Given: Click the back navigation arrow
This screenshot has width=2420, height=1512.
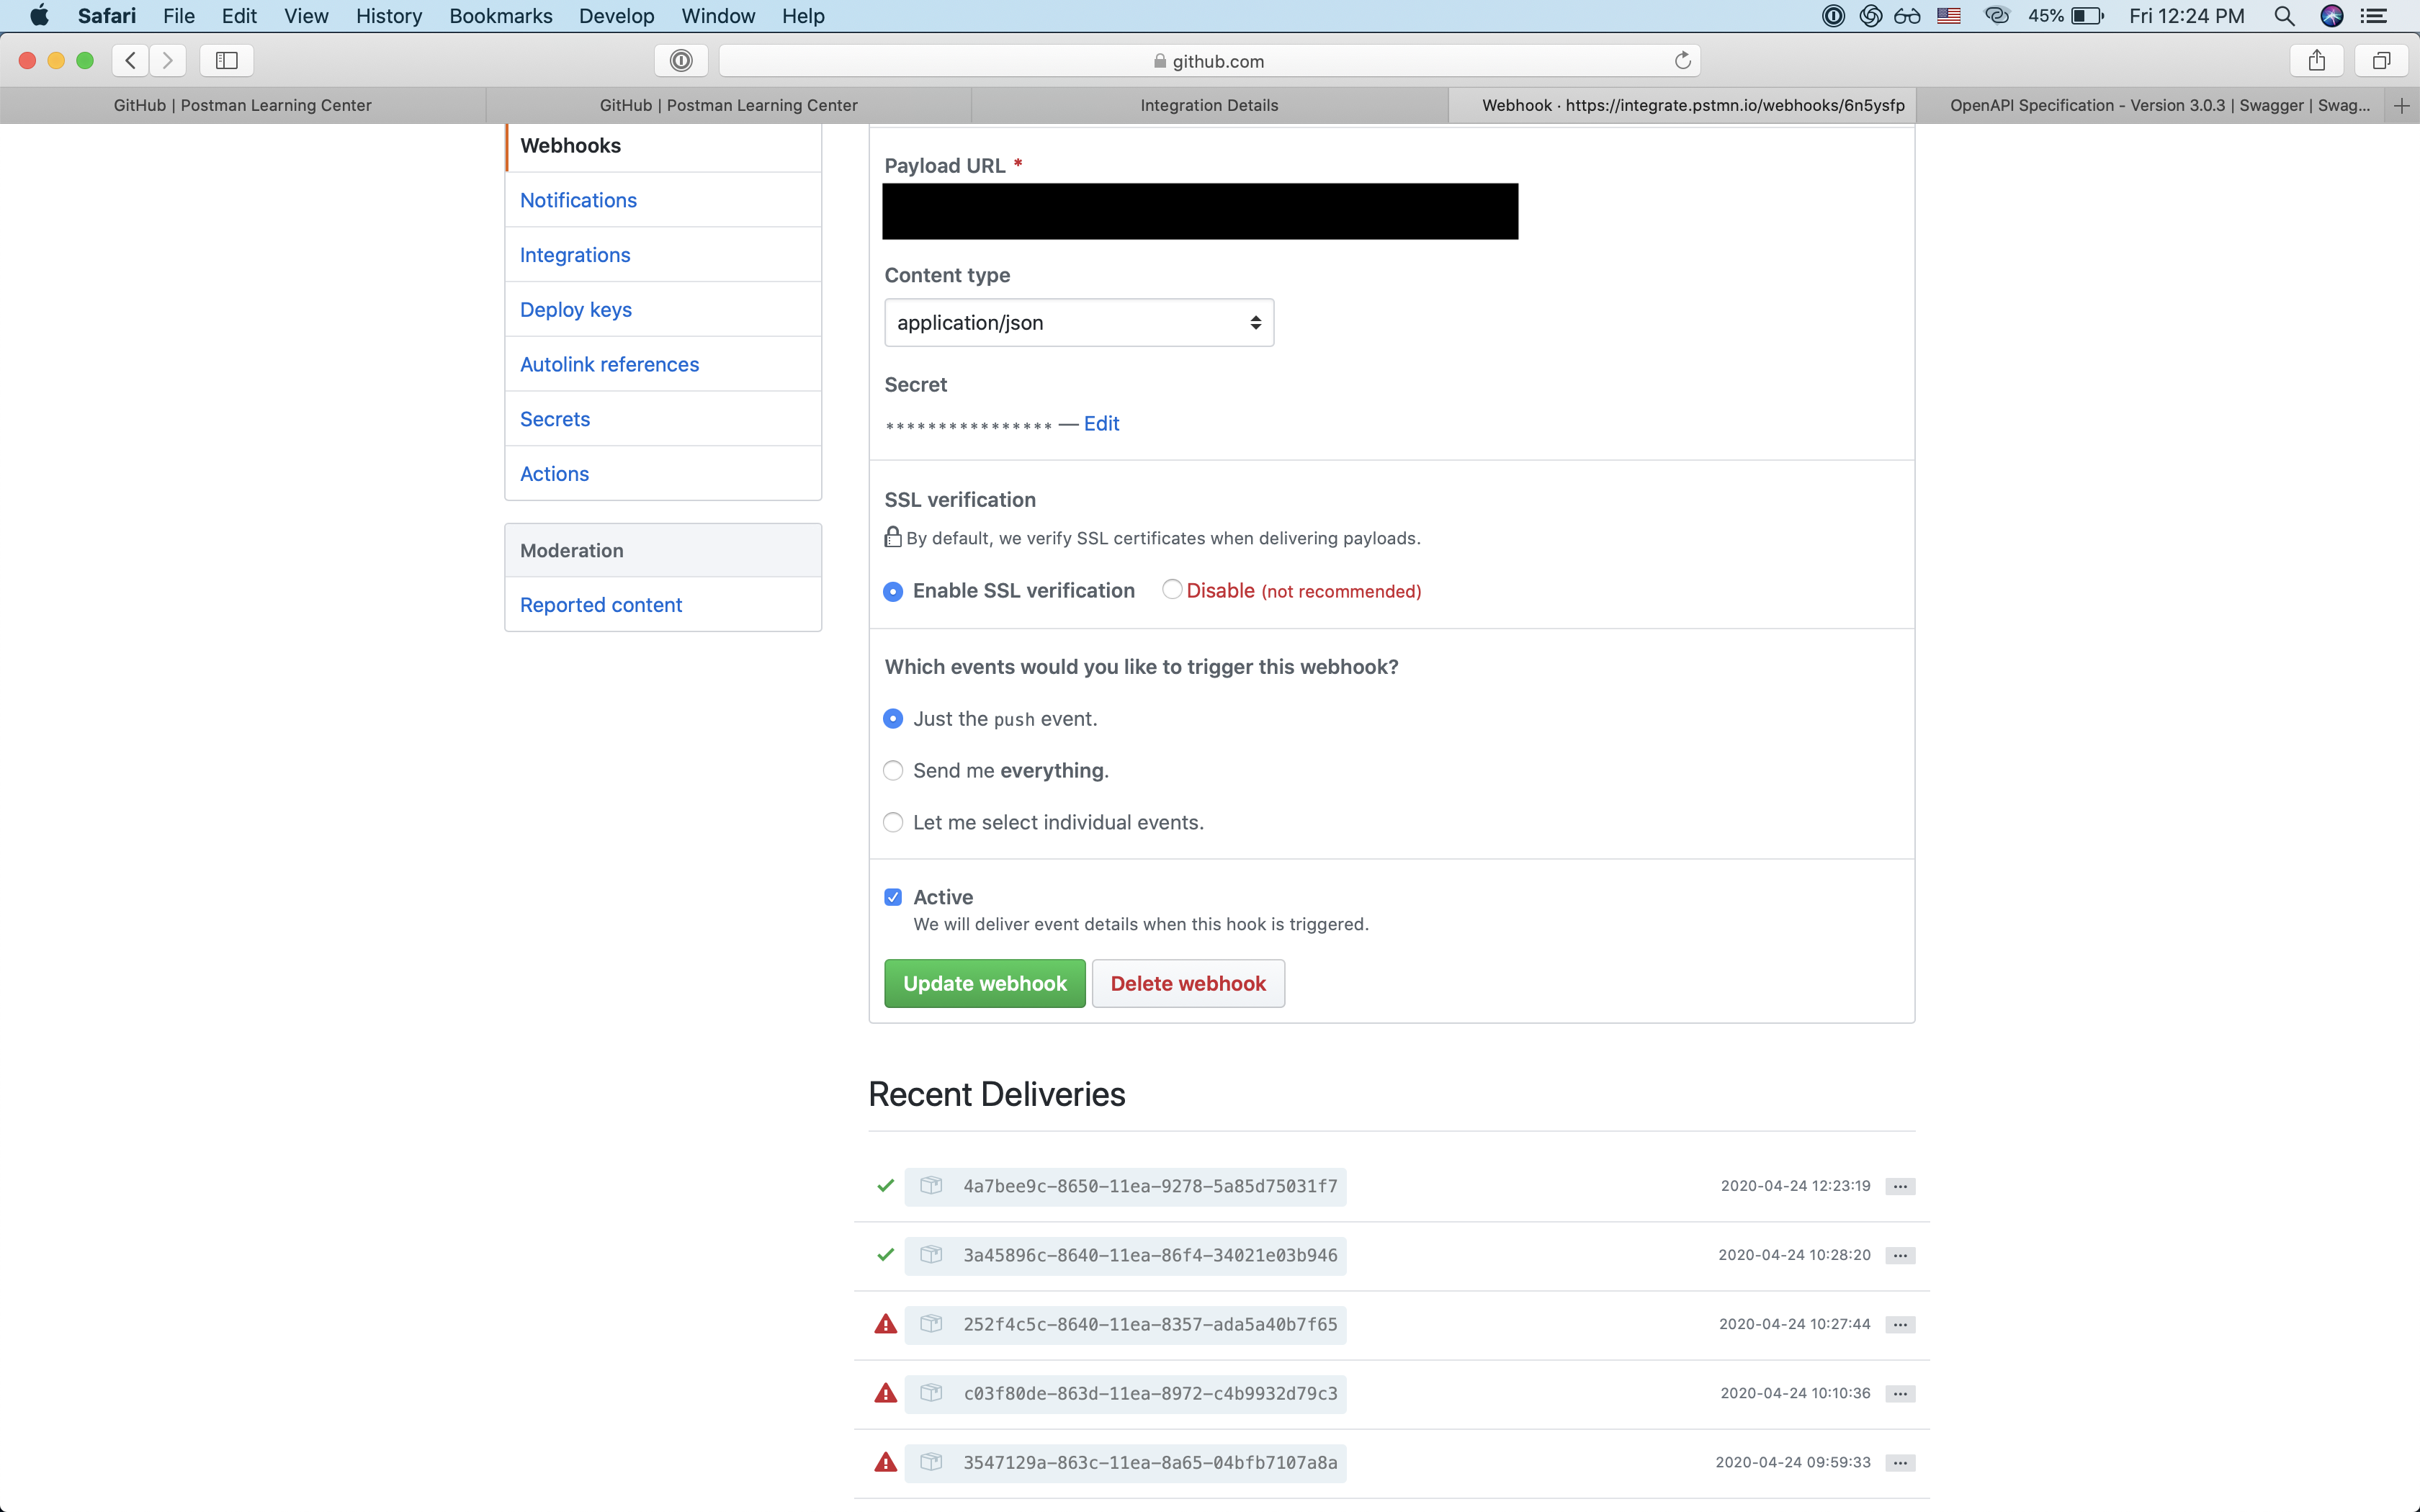Looking at the screenshot, I should click(129, 60).
